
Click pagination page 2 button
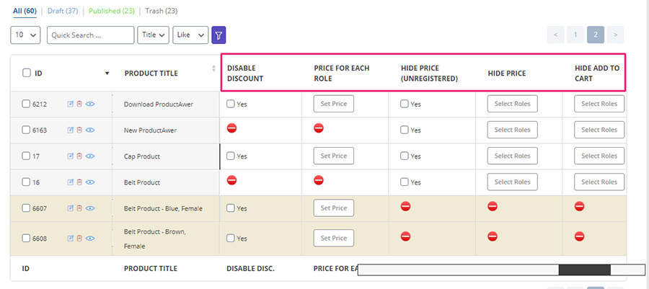coord(596,35)
